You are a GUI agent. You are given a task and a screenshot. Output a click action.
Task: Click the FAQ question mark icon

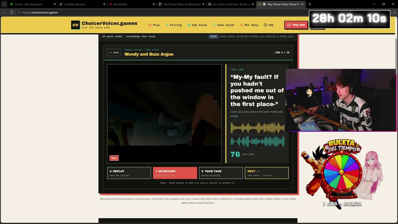tap(265, 25)
